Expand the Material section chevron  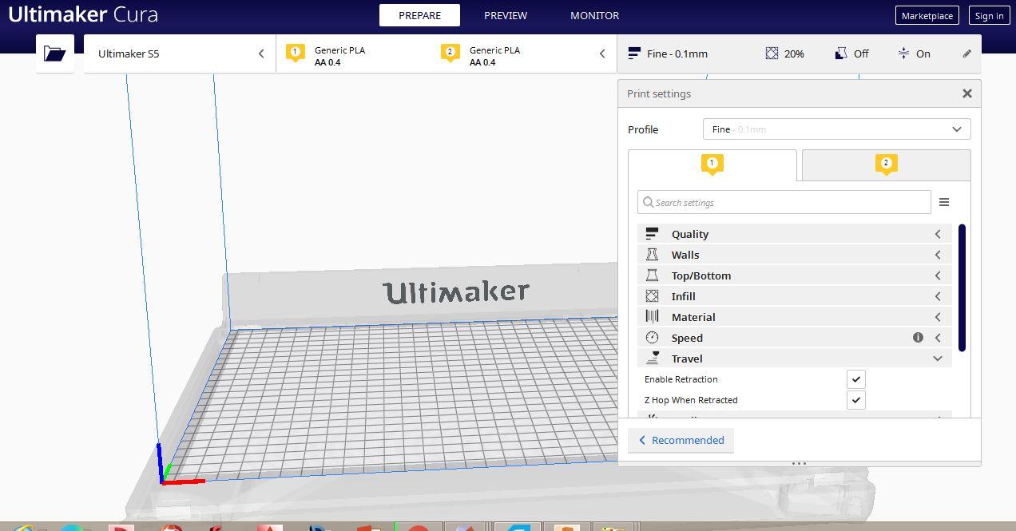pos(938,317)
